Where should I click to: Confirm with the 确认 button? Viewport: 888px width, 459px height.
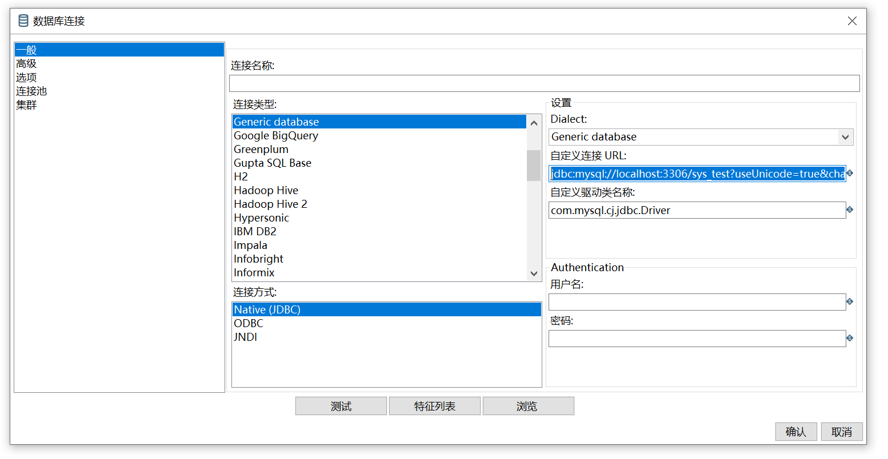pyautogui.click(x=796, y=432)
